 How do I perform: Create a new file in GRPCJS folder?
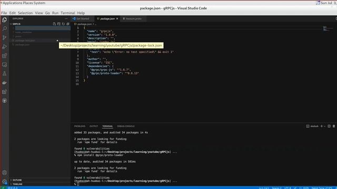(x=54, y=24)
